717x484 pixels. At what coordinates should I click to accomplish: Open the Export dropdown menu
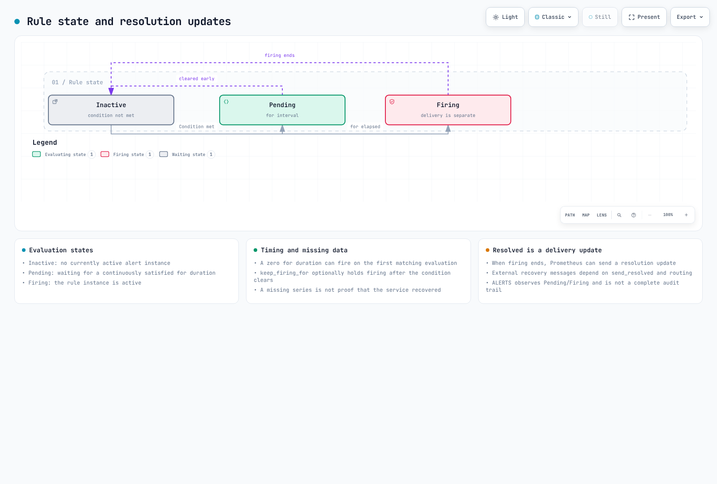[690, 17]
